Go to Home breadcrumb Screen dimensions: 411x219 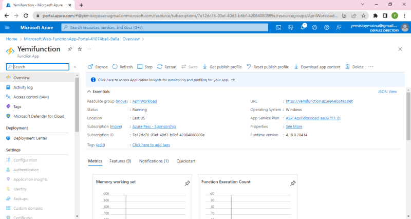point(11,39)
